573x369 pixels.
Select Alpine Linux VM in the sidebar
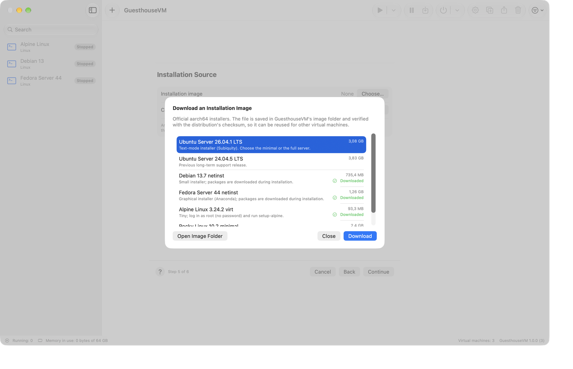pyautogui.click(x=51, y=47)
